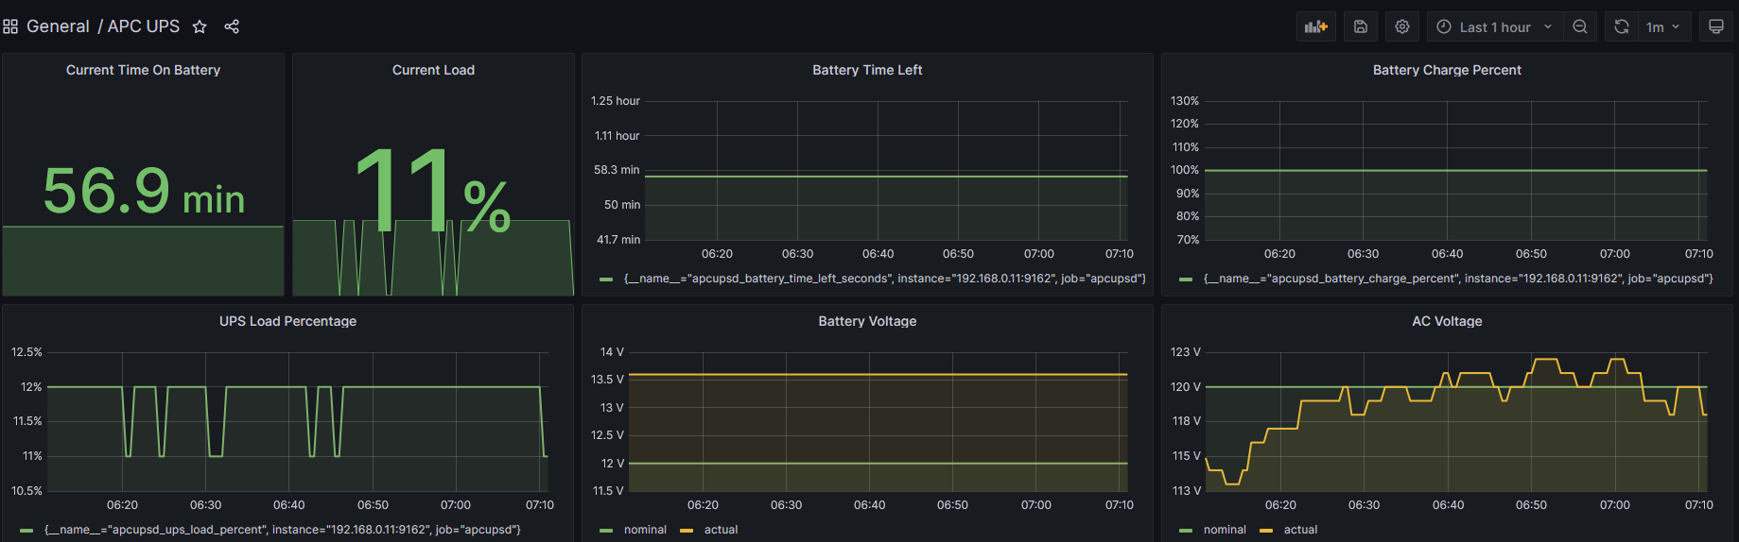Click yellow actual color swatch in Battery Voltage legend
This screenshot has height=542, width=1739.
point(687,531)
